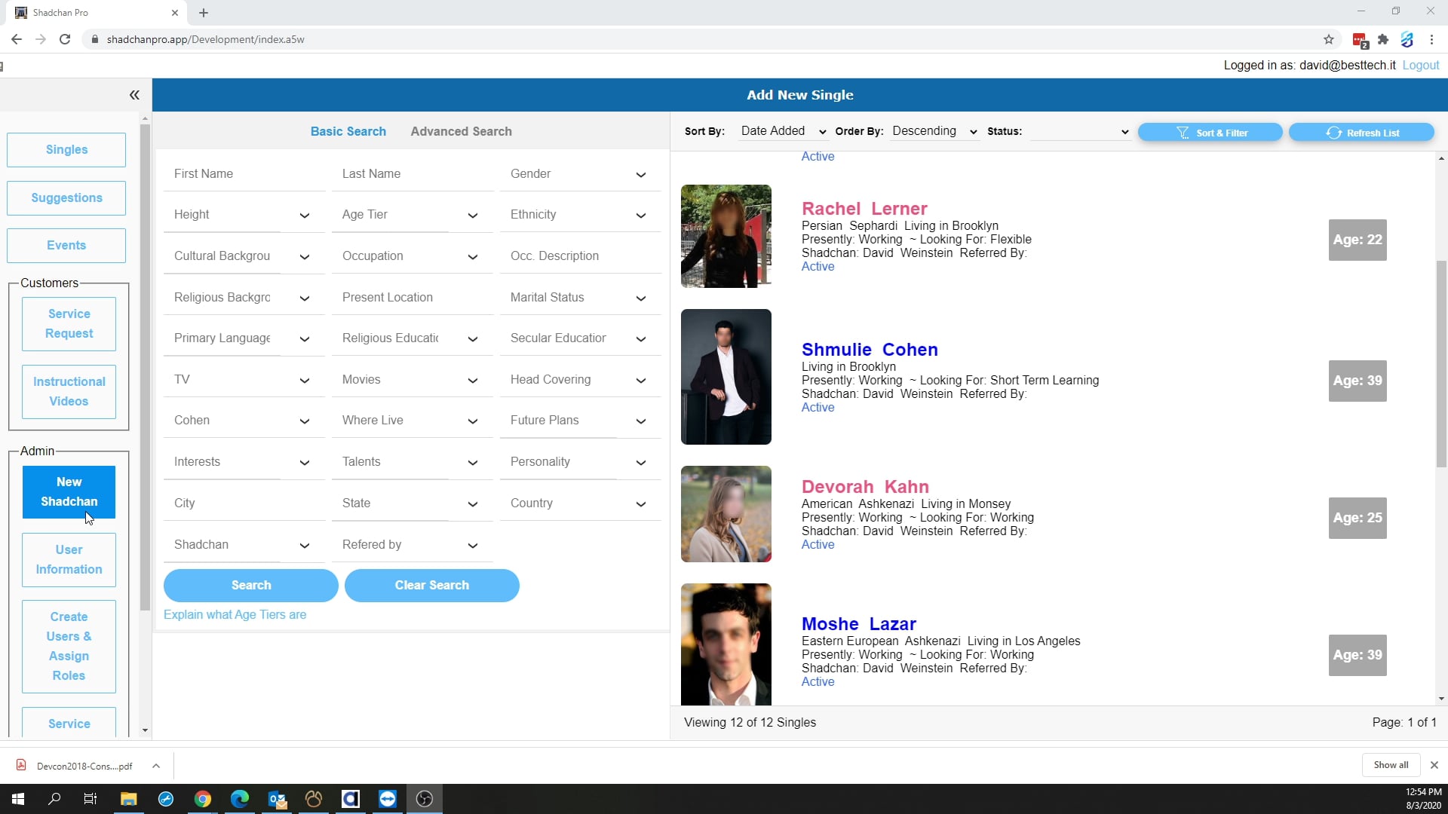1448x814 pixels.
Task: Close the downloads bar with X icon
Action: pos(1434,765)
